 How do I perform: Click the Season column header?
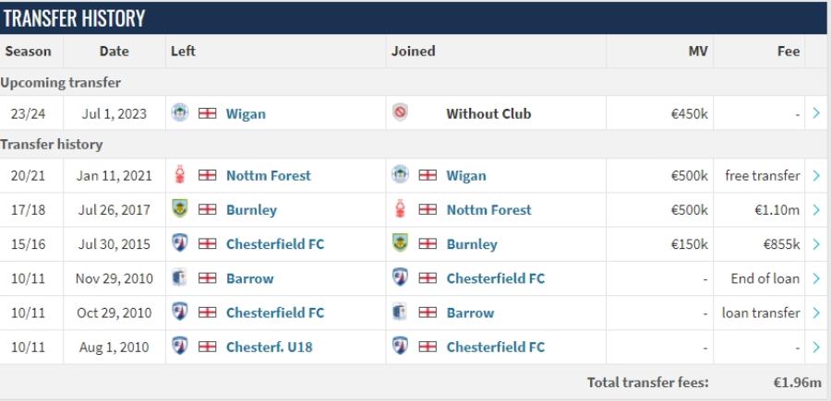point(28,52)
